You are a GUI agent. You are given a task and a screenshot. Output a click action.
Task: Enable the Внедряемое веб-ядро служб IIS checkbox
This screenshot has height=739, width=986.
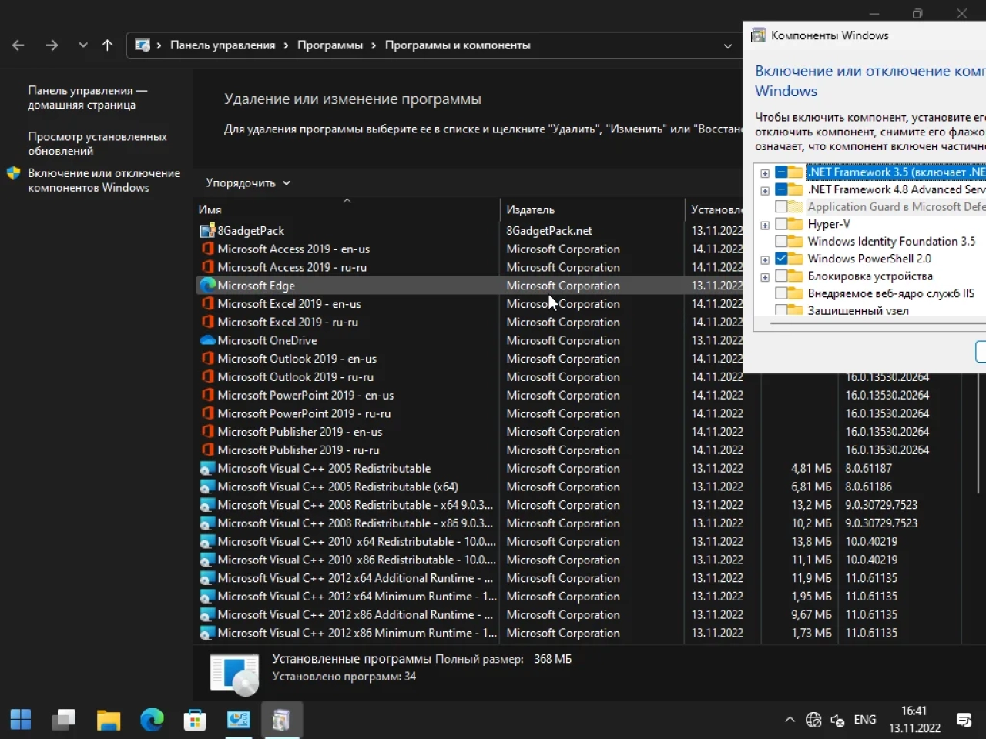point(781,293)
